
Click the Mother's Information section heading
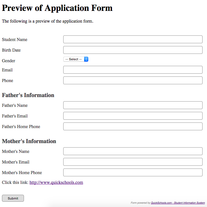click(29, 141)
